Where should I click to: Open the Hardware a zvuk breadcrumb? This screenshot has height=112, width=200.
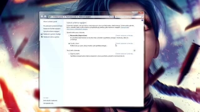(x=71, y=17)
